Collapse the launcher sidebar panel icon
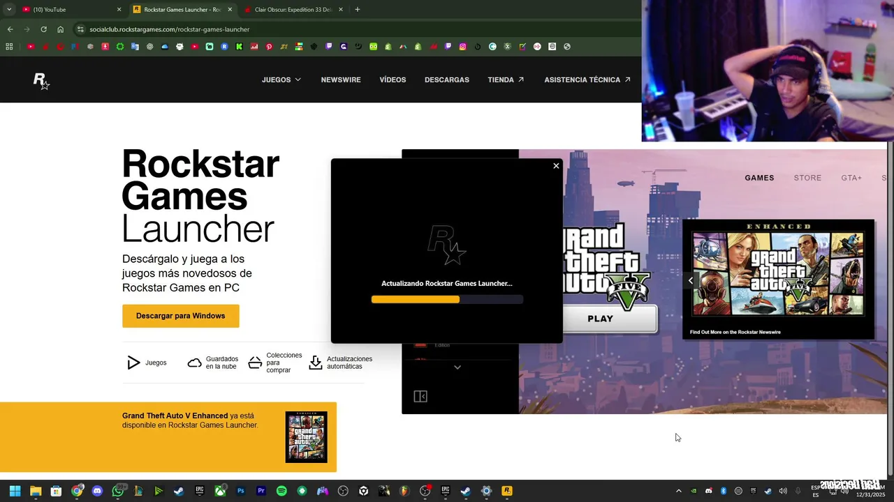Screen dimensions: 894x502 point(420,396)
